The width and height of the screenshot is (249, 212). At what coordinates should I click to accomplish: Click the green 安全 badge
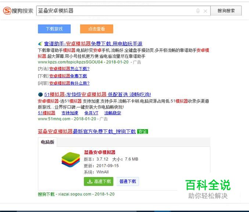[142, 131]
